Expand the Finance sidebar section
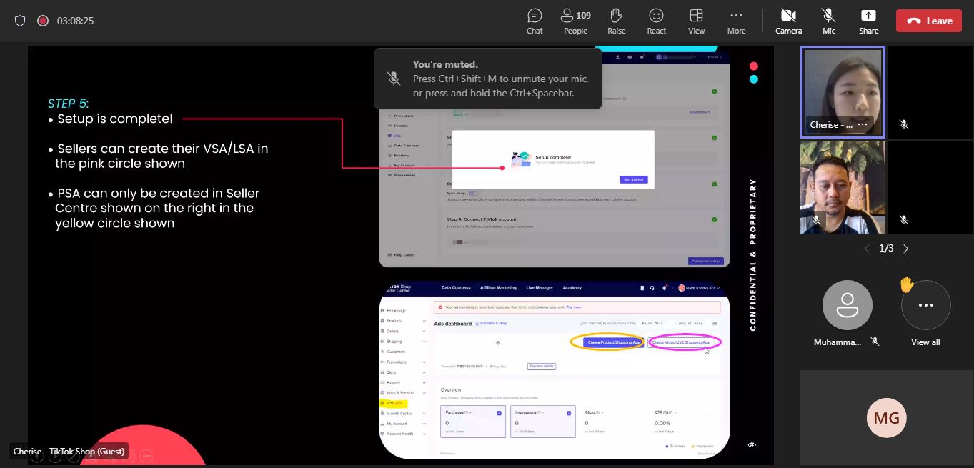The image size is (974, 468). click(404, 383)
